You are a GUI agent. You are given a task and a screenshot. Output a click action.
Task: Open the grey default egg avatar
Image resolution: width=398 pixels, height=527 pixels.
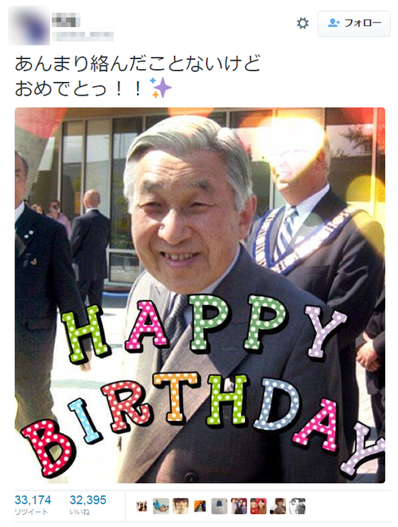(x=220, y=506)
